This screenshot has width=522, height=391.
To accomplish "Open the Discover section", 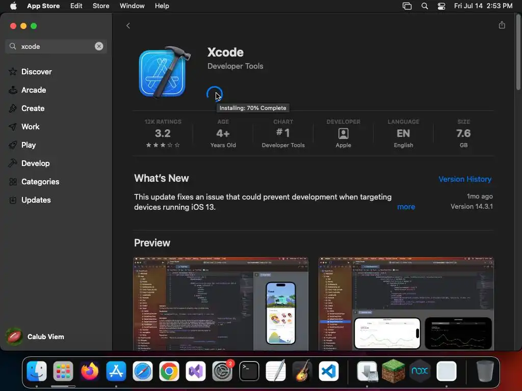I will pyautogui.click(x=36, y=71).
